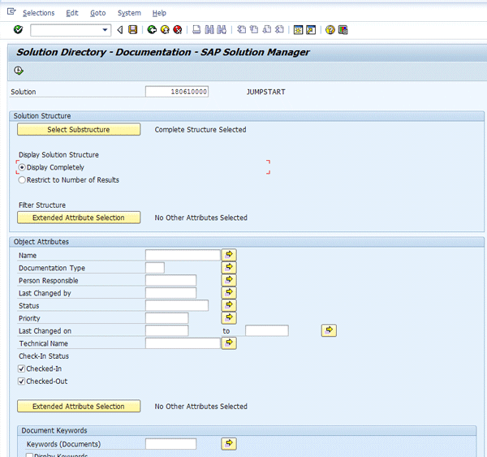Uncheck the Checked-In checkbox
Viewport: 487px width, 457px height.
[x=22, y=369]
